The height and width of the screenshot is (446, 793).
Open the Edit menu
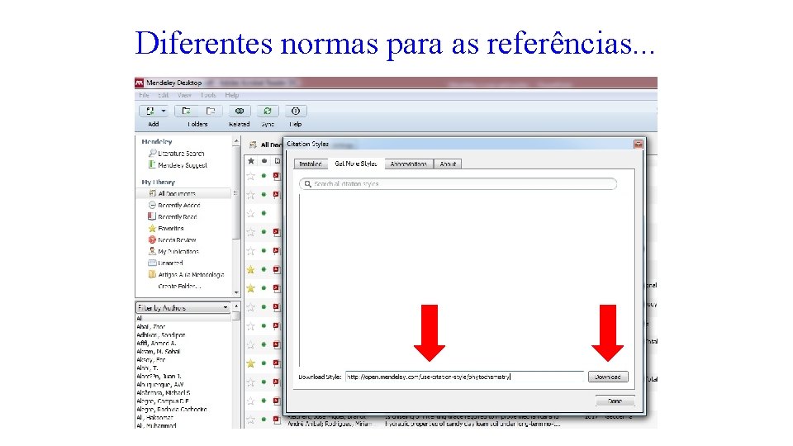tap(163, 95)
